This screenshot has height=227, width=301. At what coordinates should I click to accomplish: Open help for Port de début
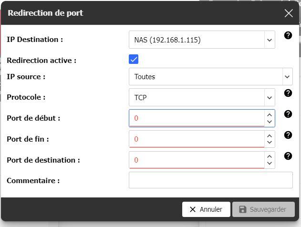[288, 114]
